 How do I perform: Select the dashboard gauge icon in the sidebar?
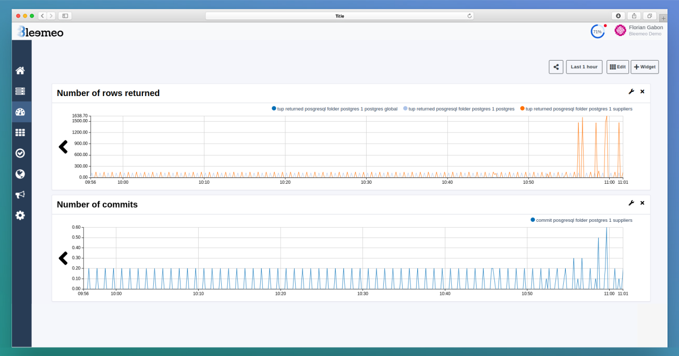click(20, 111)
